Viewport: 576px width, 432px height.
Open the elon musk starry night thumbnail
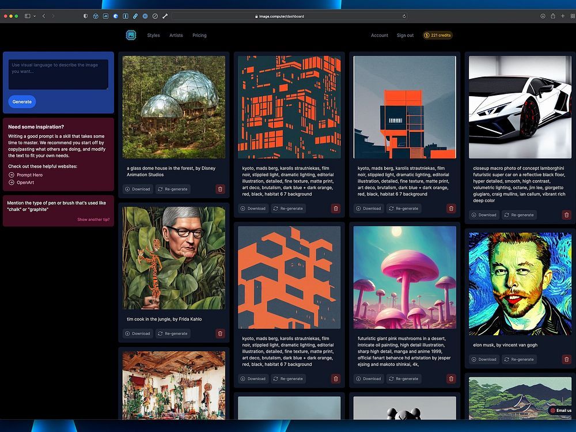[x=520, y=283]
